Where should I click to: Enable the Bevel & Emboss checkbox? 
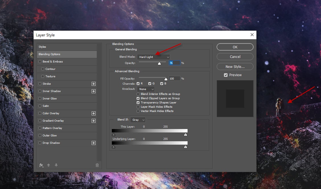pyautogui.click(x=40, y=62)
